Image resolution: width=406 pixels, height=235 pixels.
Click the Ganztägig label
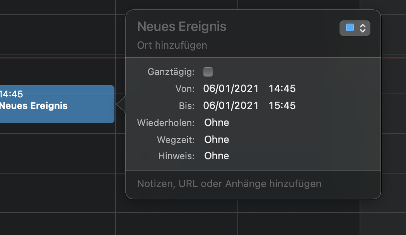point(171,72)
